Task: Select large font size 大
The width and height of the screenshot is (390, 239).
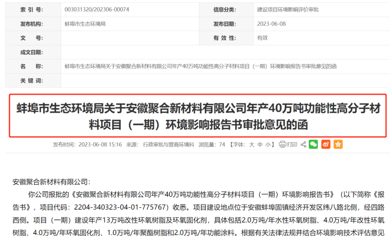Action: click(x=252, y=144)
